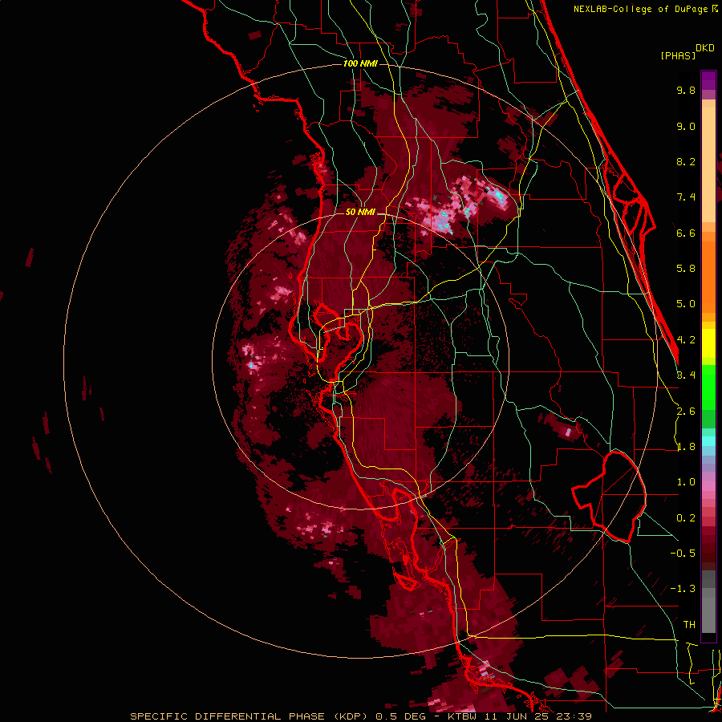Click the yellow band of the color bar
This screenshot has width=722, height=722.
pyautogui.click(x=708, y=343)
